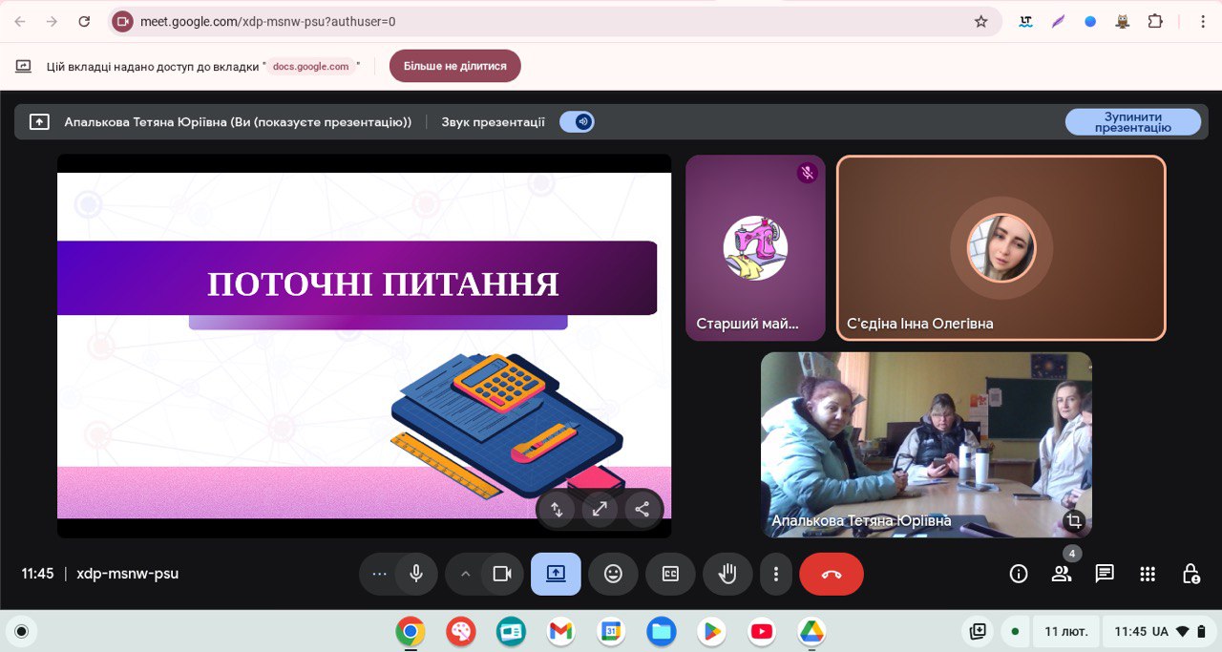This screenshot has width=1222, height=652.
Task: Turn off the camera
Action: click(x=501, y=574)
